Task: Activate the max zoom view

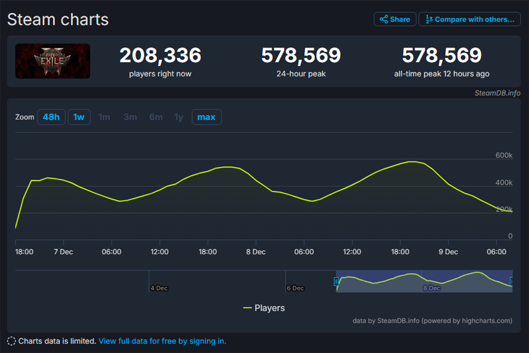Action: tap(206, 117)
